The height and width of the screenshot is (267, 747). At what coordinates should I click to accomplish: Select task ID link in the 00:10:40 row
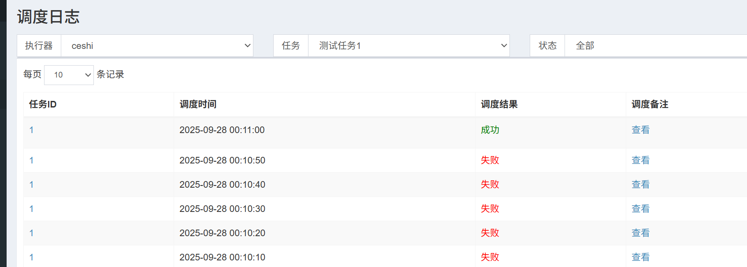pyautogui.click(x=31, y=185)
